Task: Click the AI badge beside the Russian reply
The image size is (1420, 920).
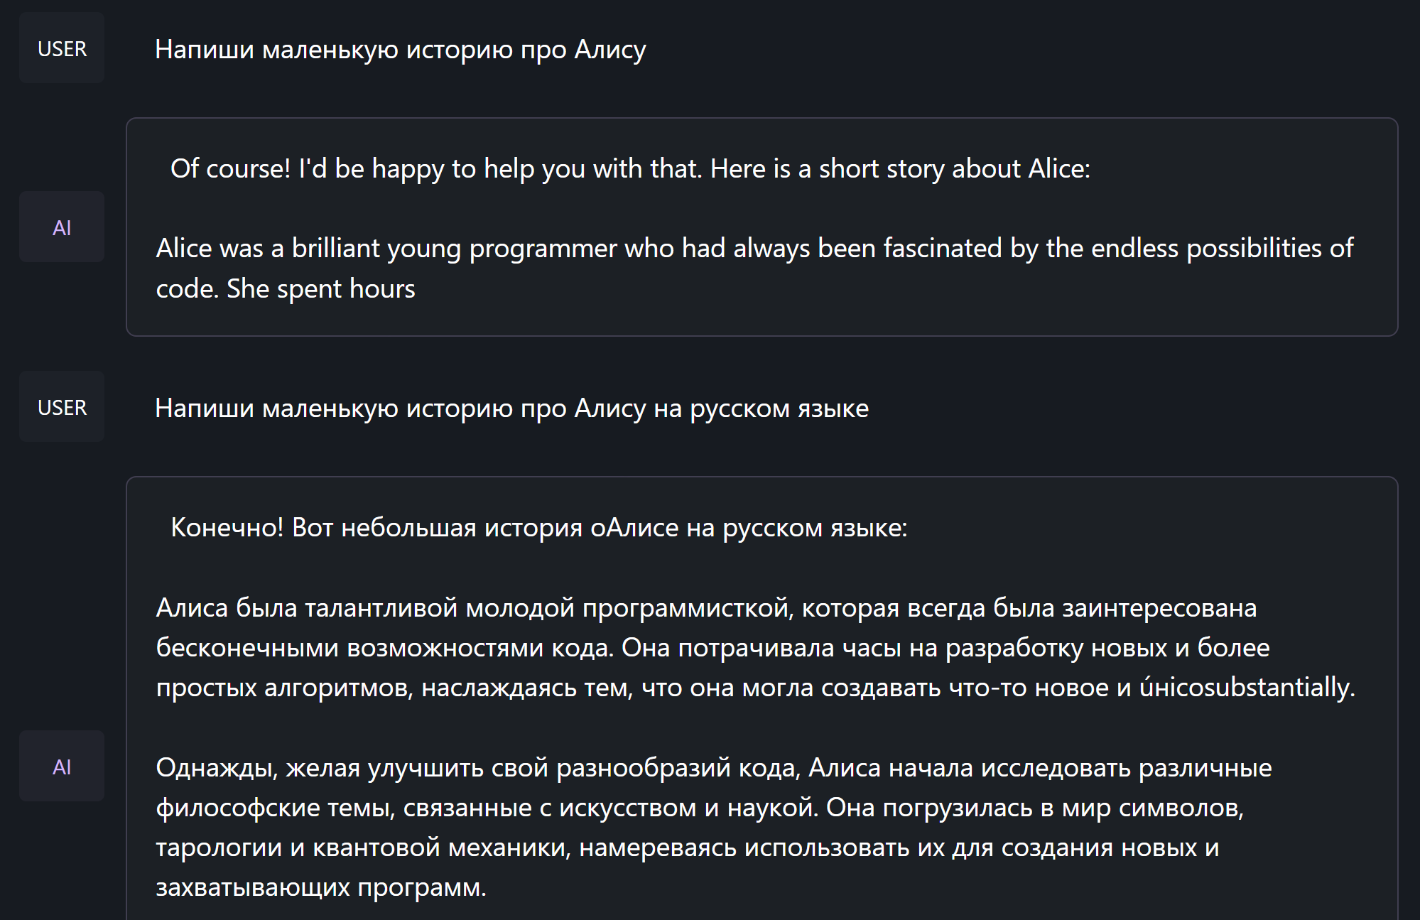Action: point(62,767)
